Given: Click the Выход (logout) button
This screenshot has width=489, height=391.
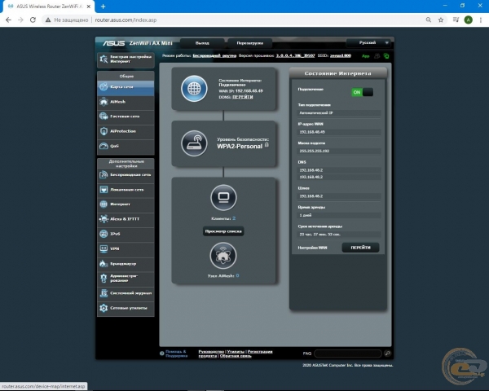Looking at the screenshot, I should point(202,43).
